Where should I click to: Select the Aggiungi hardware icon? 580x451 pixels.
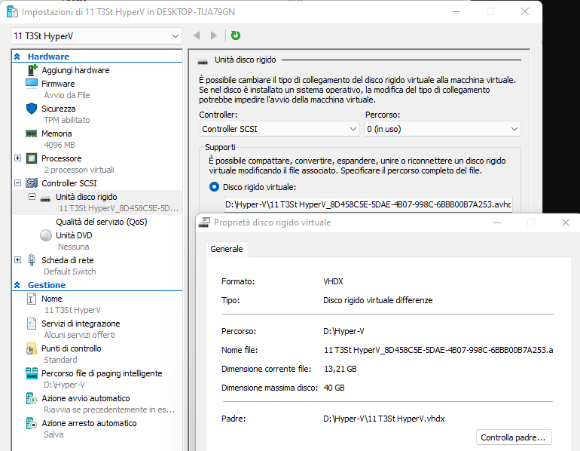coord(32,69)
